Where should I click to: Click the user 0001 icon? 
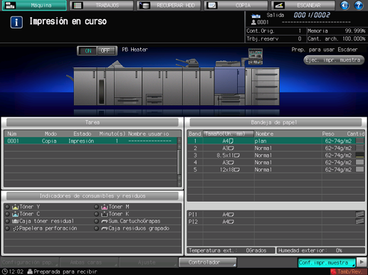pyautogui.click(x=253, y=22)
